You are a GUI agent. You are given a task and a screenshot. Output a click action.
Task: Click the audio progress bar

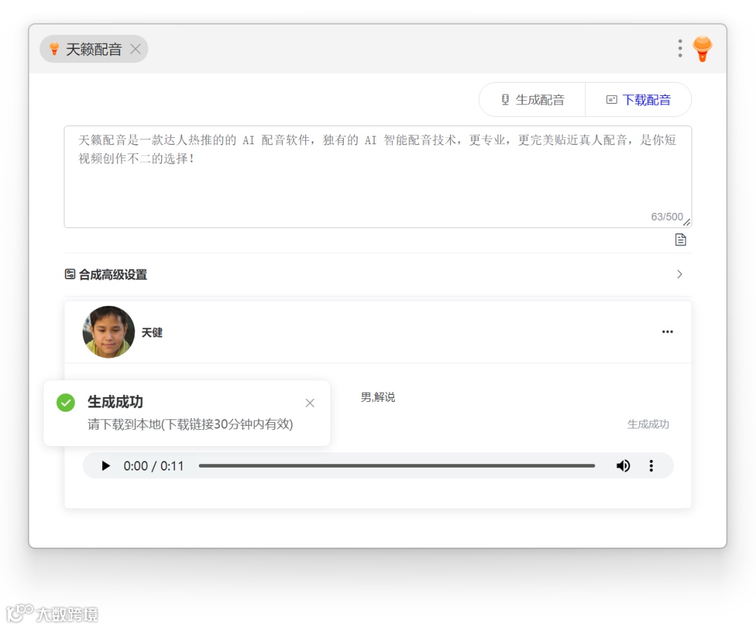(x=397, y=466)
